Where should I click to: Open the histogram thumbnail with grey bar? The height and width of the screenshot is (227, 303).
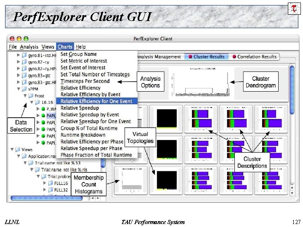coord(132,180)
